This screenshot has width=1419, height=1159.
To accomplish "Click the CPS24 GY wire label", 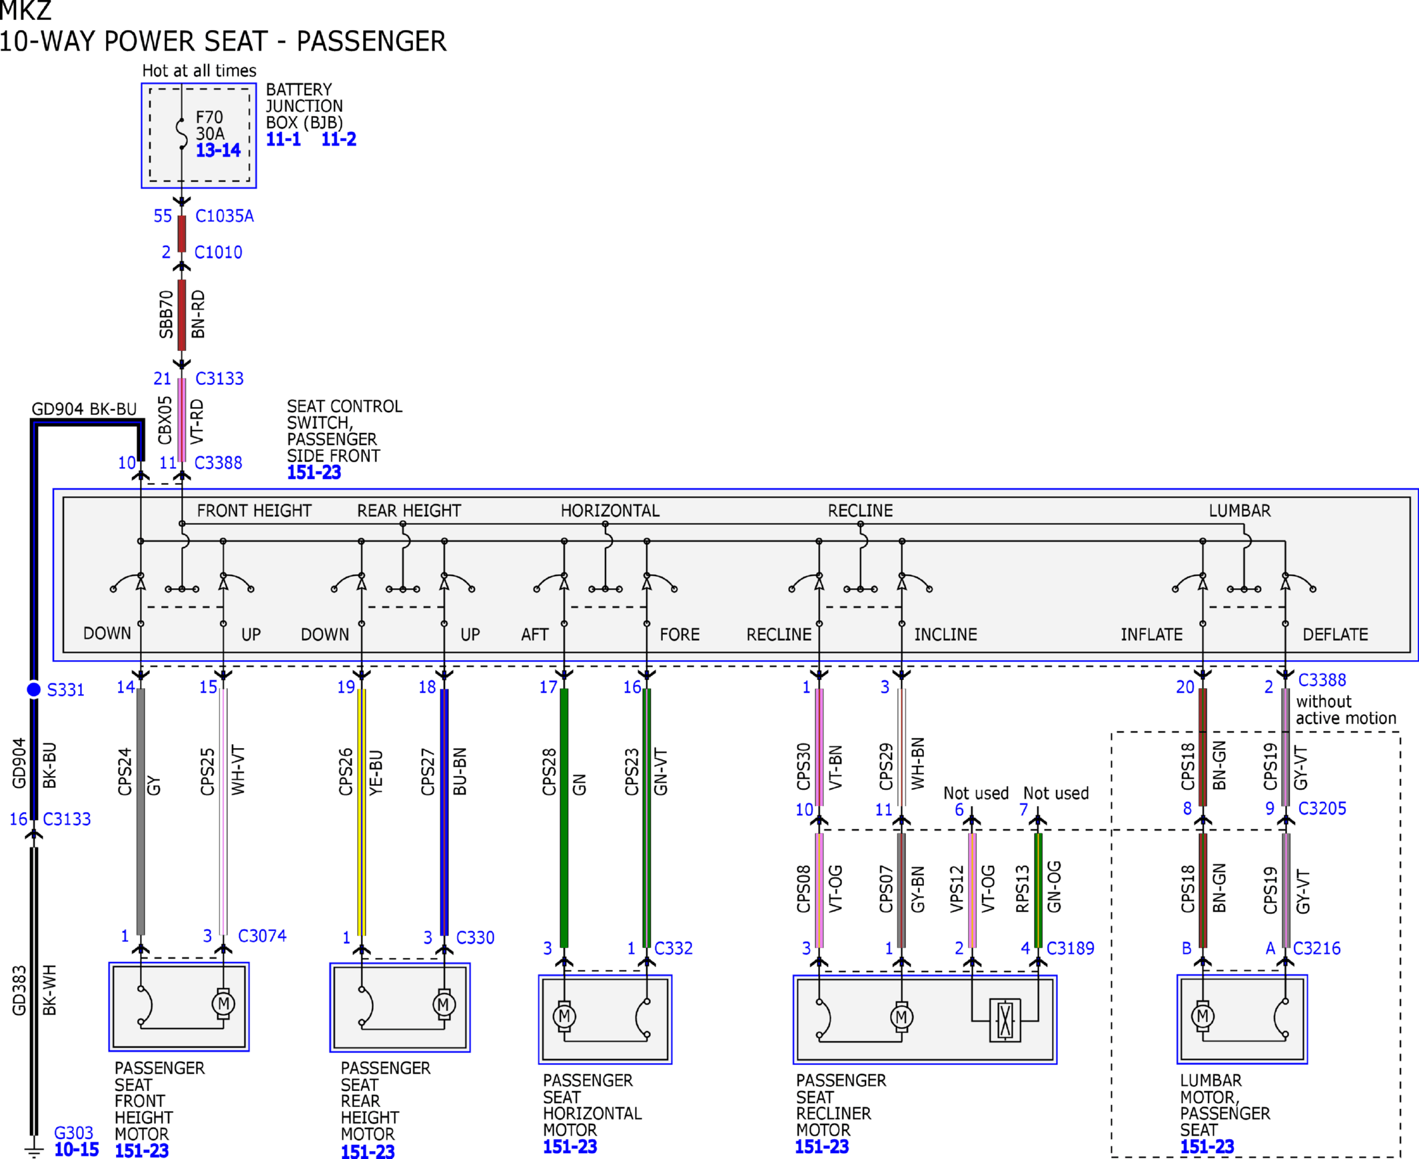I will (139, 772).
